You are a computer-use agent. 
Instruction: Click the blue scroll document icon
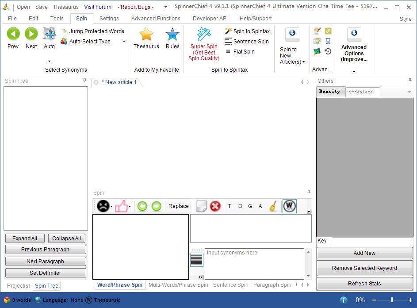click(328, 41)
